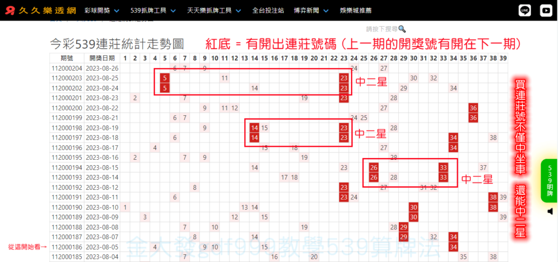Open the LINE icon link
The height and width of the screenshot is (262, 558).
(525, 11)
